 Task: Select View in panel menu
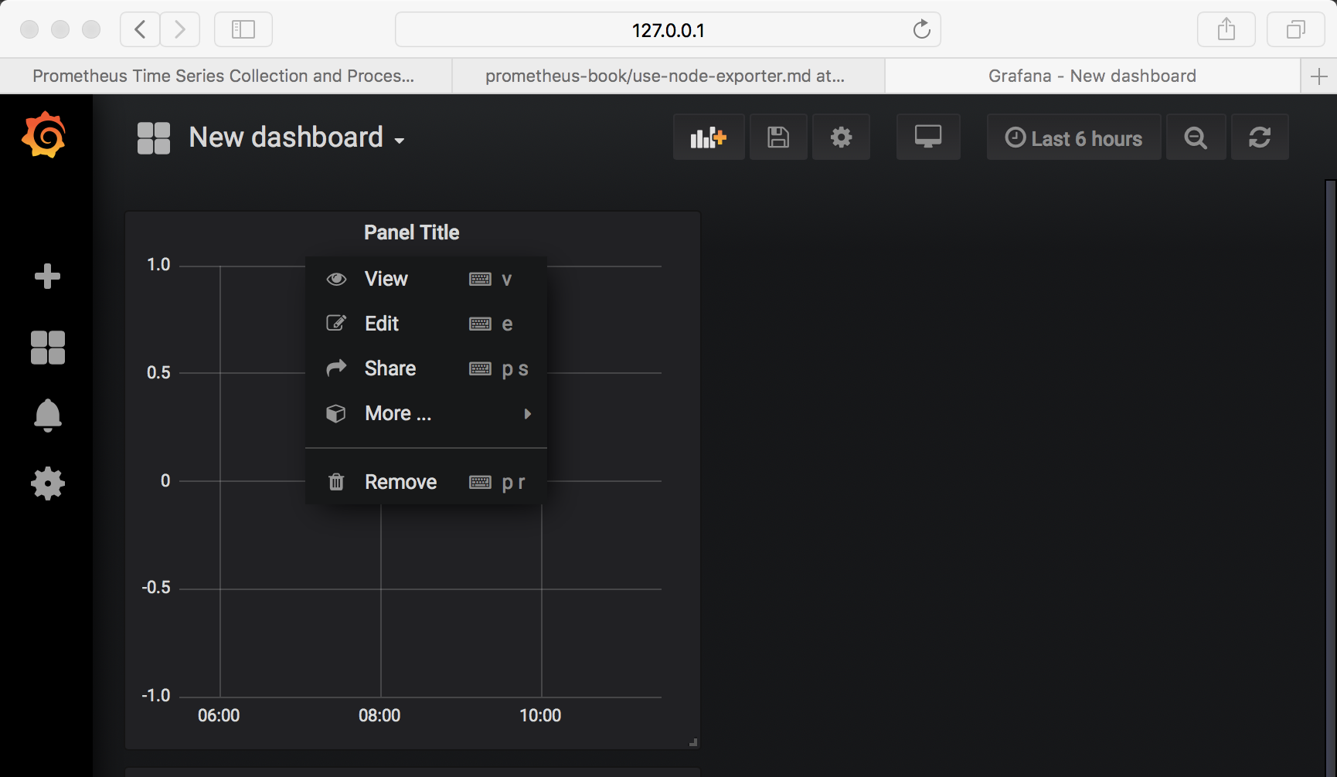(426, 279)
